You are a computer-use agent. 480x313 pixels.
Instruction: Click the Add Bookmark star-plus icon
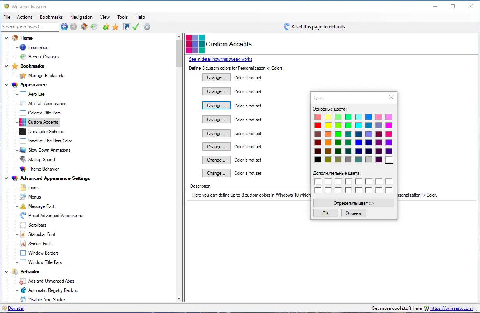point(106,27)
